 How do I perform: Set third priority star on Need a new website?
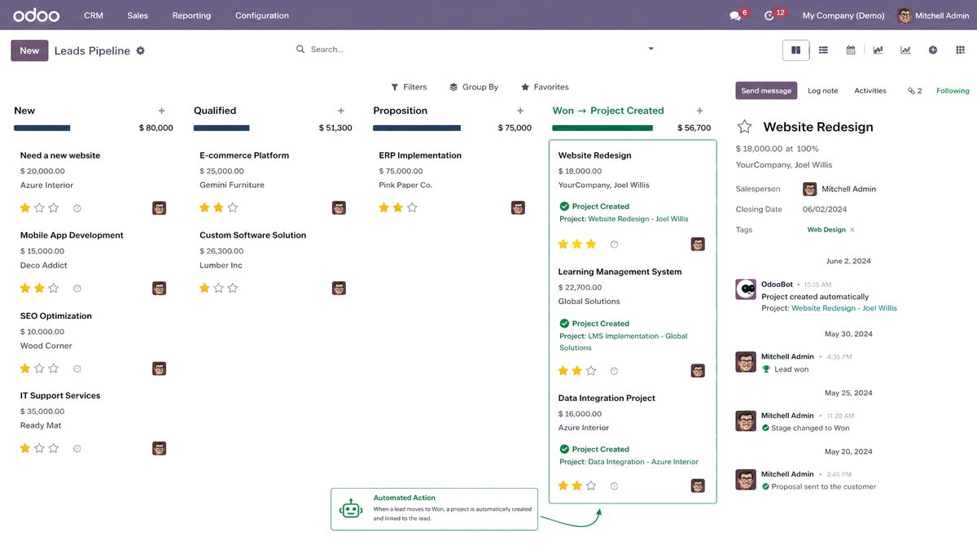pyautogui.click(x=54, y=208)
